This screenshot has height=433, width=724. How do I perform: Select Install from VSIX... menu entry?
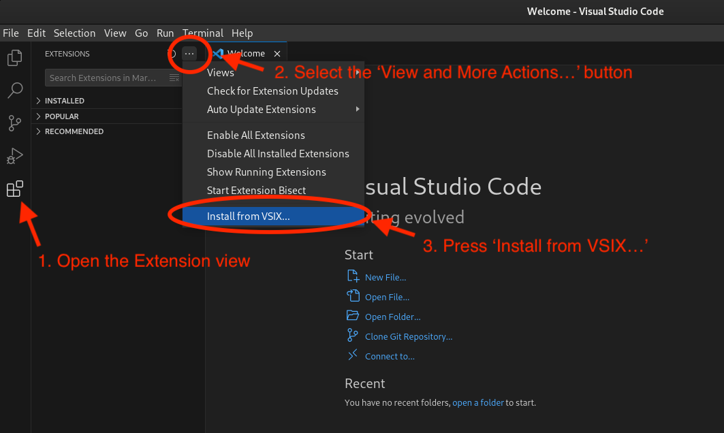(x=273, y=216)
